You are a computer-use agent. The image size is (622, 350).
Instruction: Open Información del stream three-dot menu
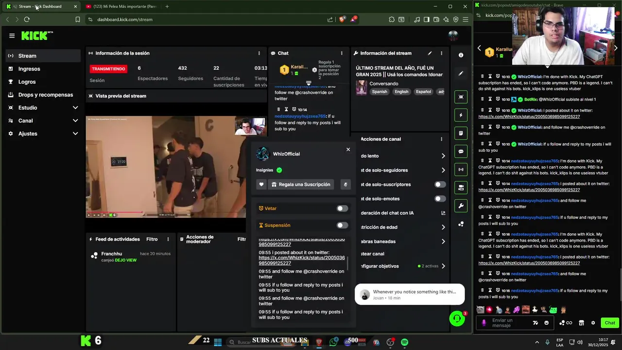coord(441,53)
